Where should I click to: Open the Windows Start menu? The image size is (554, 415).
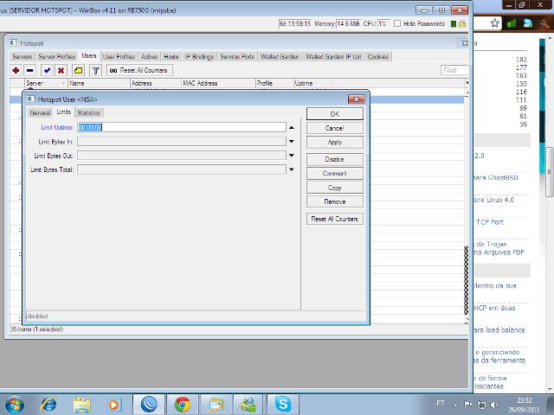15,405
